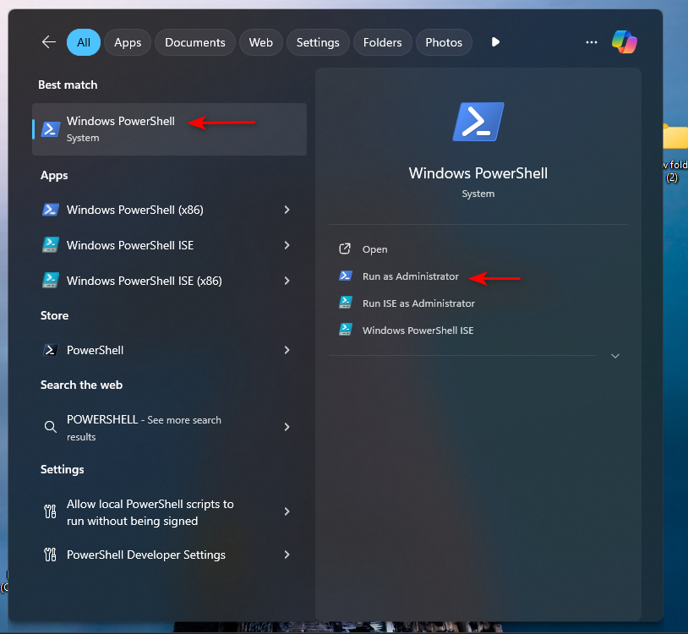Click the magnifier icon for web search
Screen dimensions: 688x634
point(51,427)
